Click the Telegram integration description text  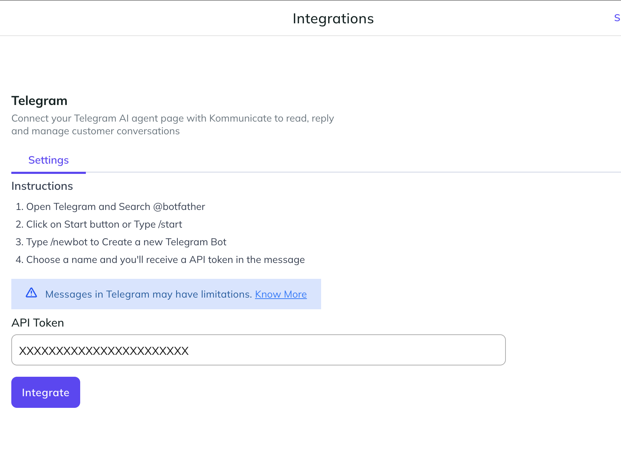pos(172,124)
